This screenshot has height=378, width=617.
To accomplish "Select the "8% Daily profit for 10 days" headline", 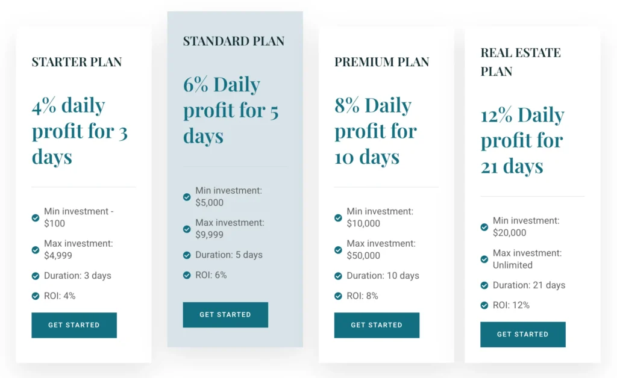I will [376, 131].
